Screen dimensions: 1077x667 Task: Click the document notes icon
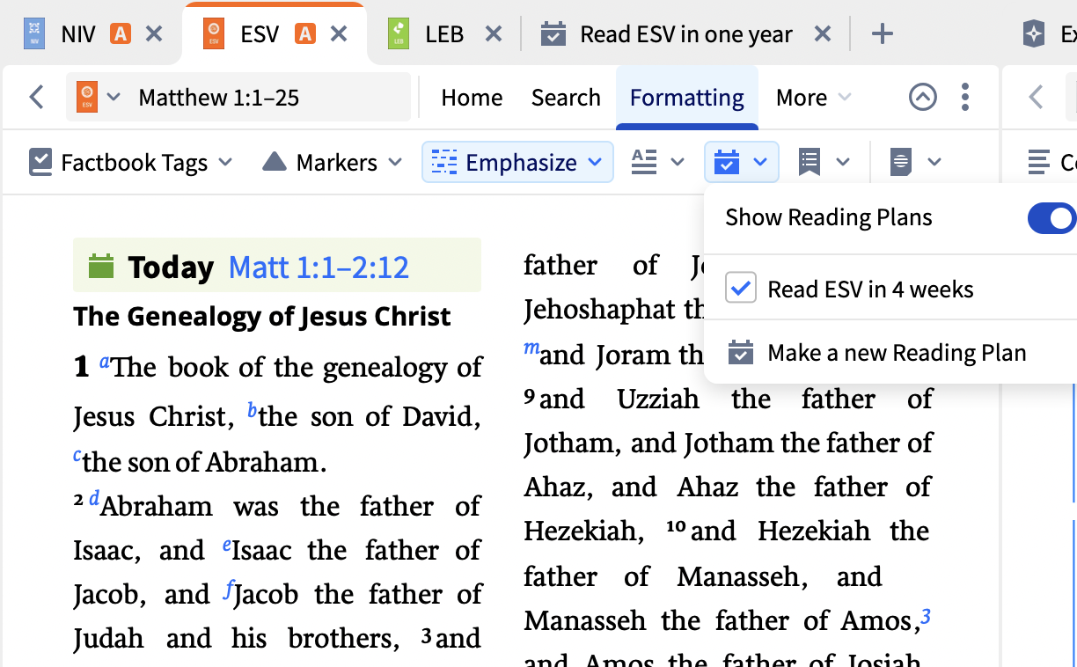point(901,162)
